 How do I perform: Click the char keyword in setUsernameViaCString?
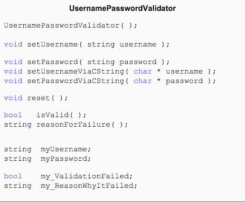[x=142, y=72]
